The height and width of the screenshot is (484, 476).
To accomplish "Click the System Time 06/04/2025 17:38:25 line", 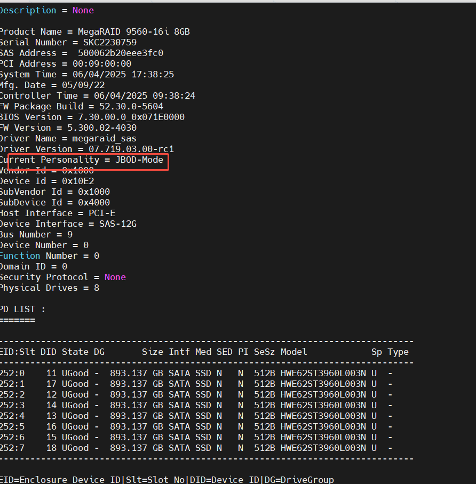I will 87,74.
